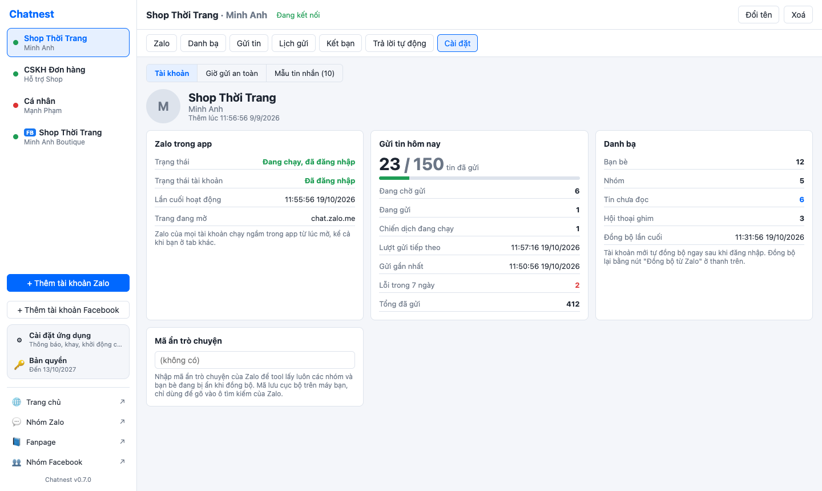Click the Đổi tên button
Screen dimensions: 822x491
[x=759, y=15]
